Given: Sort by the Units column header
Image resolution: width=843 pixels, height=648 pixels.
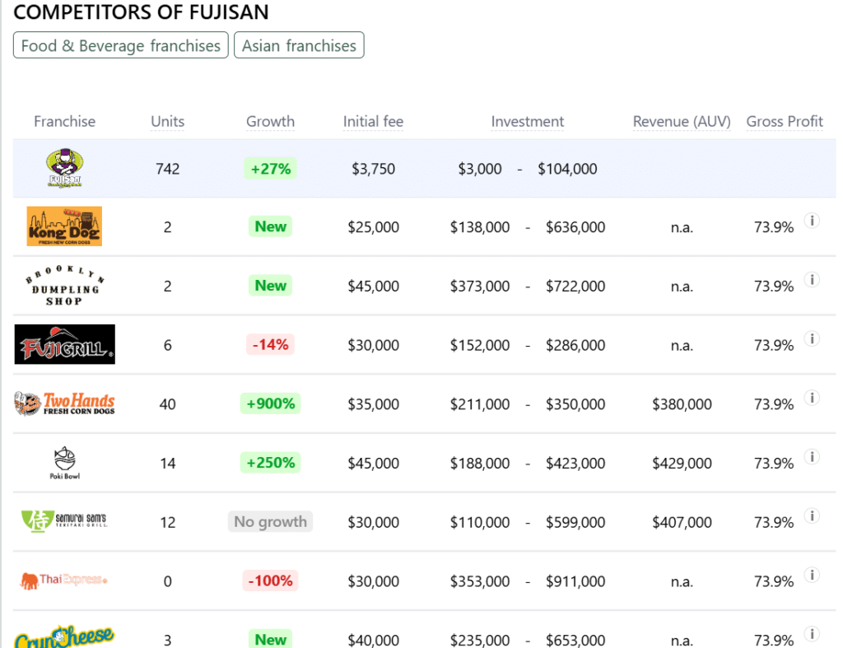Looking at the screenshot, I should 168,122.
